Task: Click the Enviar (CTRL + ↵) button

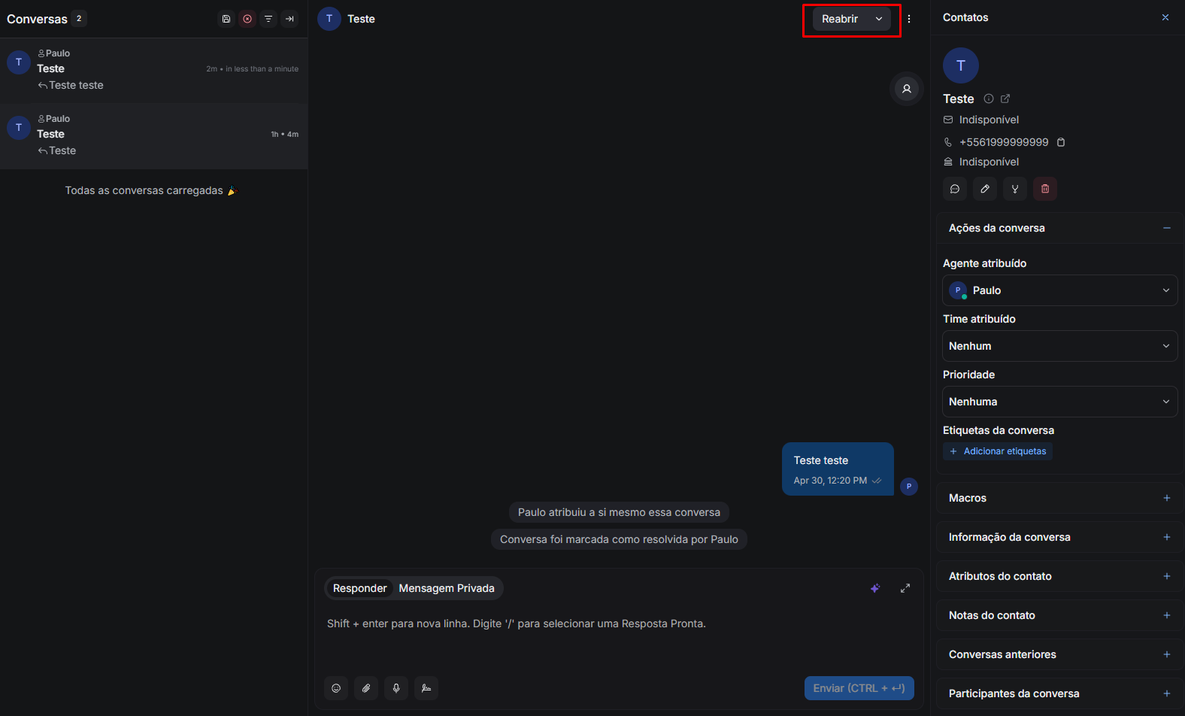Action: pos(859,688)
